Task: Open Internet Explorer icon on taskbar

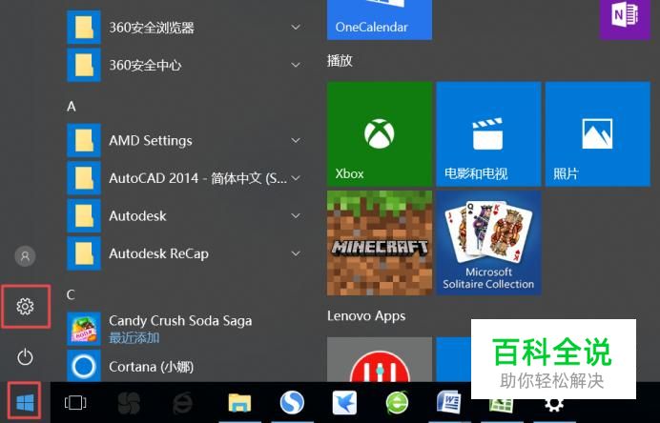Action: [183, 403]
